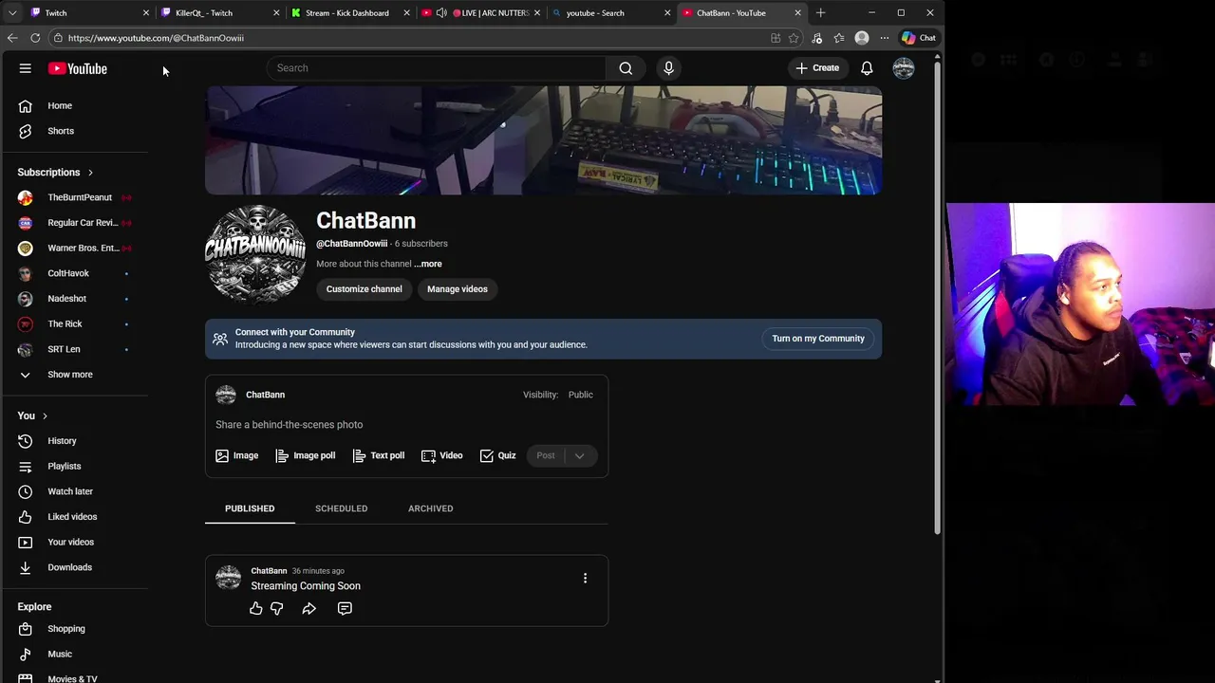Switch to the PUBLISHED tab
The image size is (1215, 683).
click(x=250, y=508)
